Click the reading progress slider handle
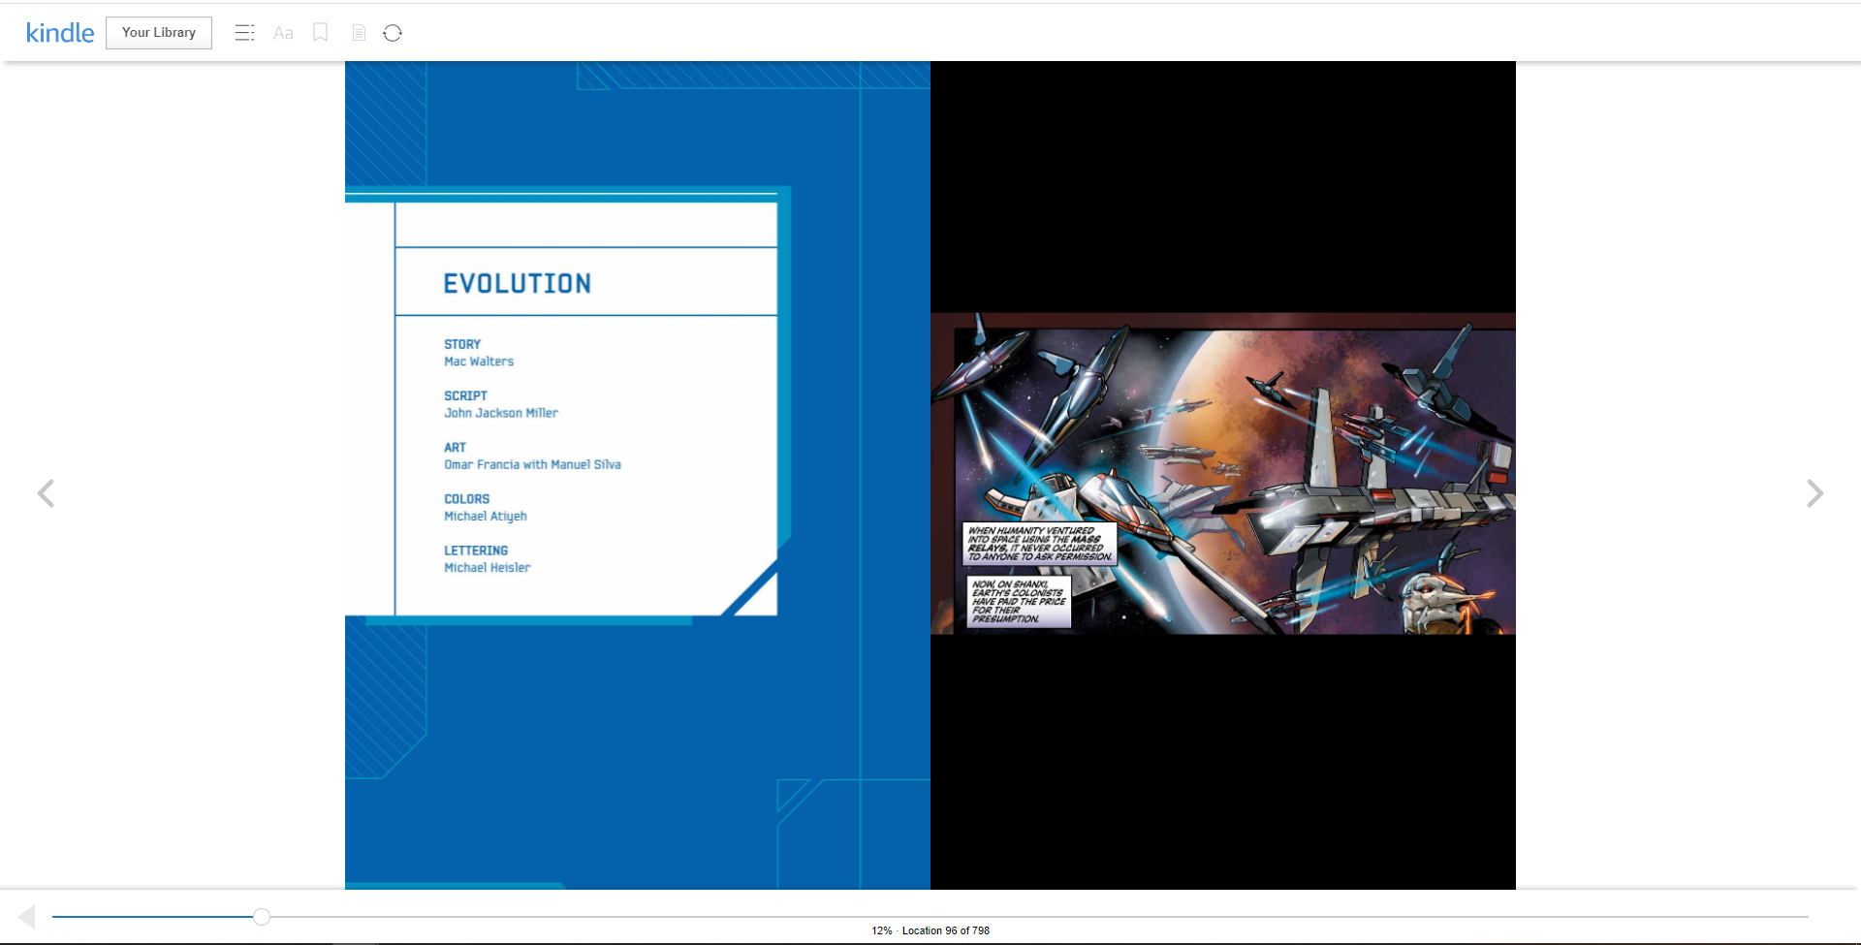 262,917
